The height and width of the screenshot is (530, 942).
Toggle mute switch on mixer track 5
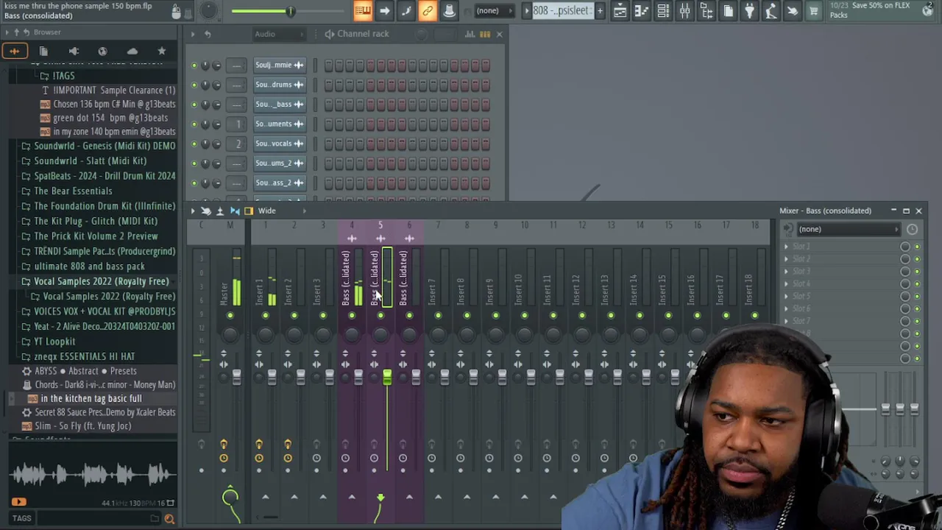380,316
